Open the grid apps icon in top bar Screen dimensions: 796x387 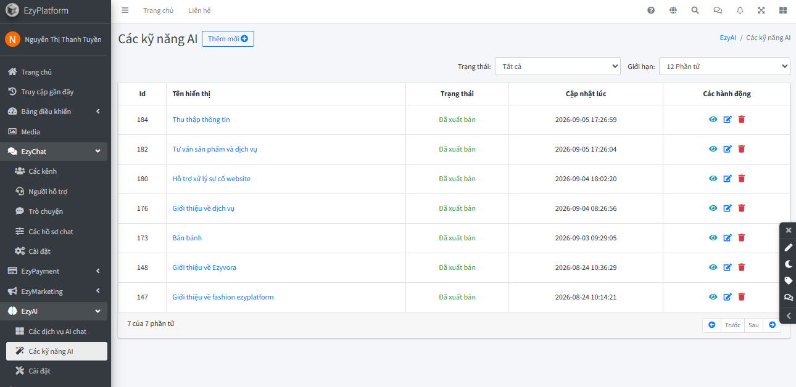tap(783, 10)
